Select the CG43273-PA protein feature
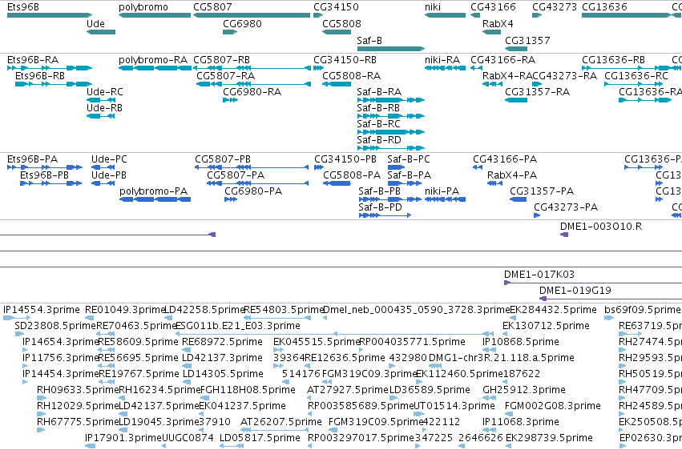Image resolution: width=682 pixels, height=450 pixels. click(x=537, y=215)
